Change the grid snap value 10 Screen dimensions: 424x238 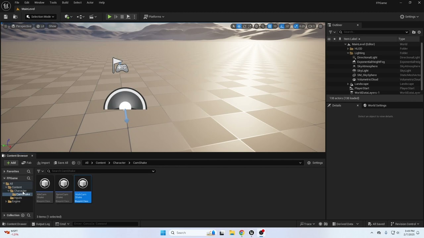tap(275, 26)
